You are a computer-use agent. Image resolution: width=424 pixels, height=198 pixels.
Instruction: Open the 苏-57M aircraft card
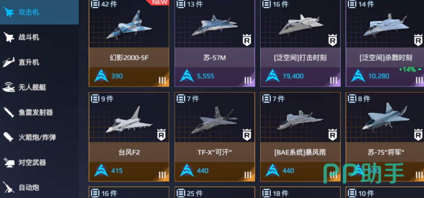pyautogui.click(x=215, y=43)
